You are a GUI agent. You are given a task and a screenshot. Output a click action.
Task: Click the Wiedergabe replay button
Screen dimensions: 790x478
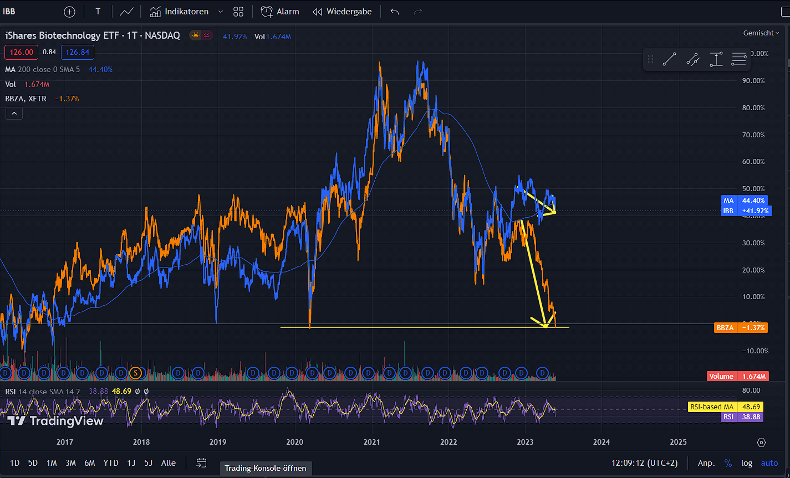(x=342, y=12)
